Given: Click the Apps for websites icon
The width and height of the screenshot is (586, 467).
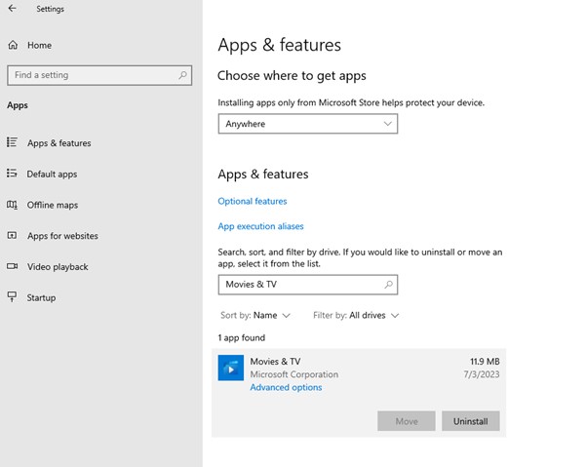Looking at the screenshot, I should point(13,236).
